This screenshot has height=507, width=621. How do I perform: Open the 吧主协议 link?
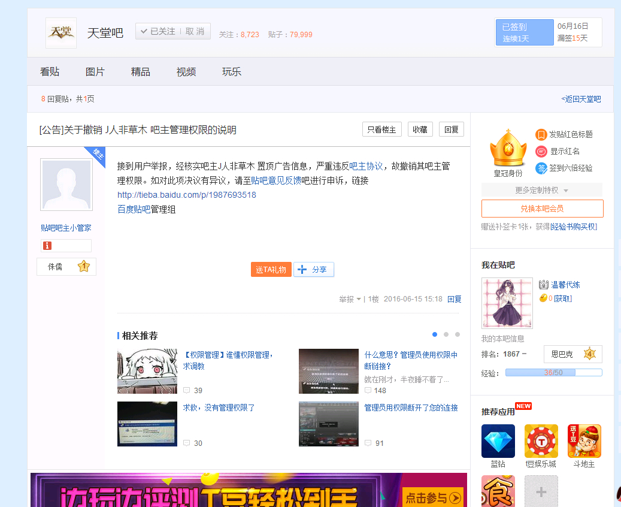pos(366,166)
